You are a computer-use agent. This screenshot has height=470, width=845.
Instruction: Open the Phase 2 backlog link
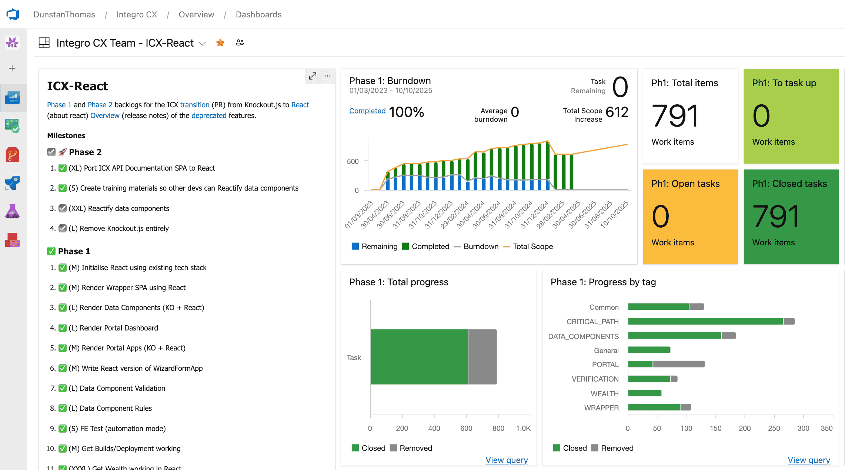tap(100, 105)
